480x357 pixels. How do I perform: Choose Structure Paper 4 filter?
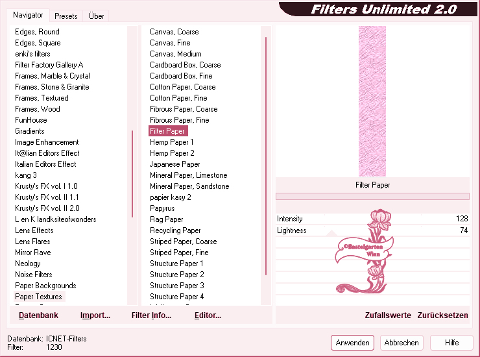(x=177, y=297)
